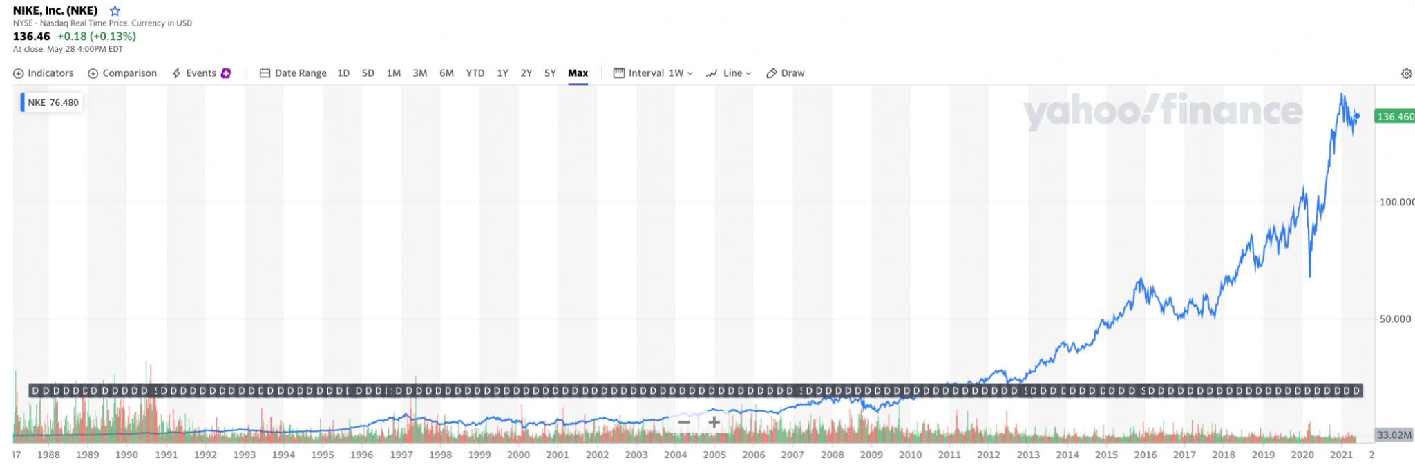
Task: Switch to the 5Y range
Action: coord(550,73)
